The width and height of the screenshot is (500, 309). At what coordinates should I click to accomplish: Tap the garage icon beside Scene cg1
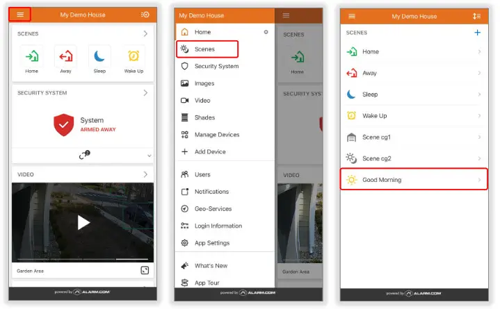(x=351, y=137)
